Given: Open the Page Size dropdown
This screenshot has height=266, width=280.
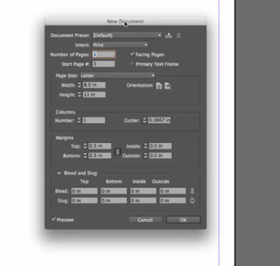Looking at the screenshot, I should click(x=118, y=75).
